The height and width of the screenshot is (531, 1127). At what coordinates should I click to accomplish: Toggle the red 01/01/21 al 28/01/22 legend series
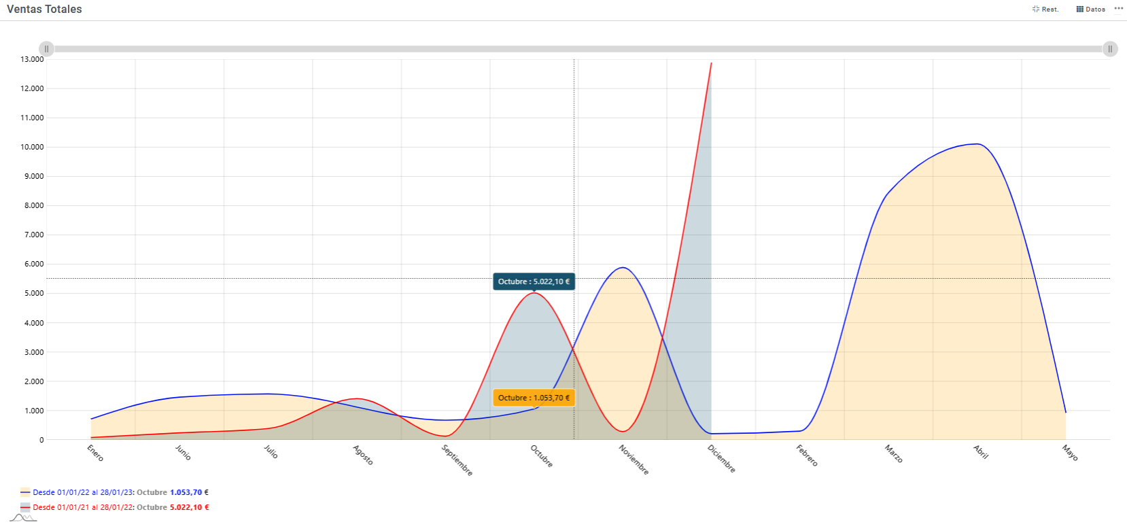point(120,507)
